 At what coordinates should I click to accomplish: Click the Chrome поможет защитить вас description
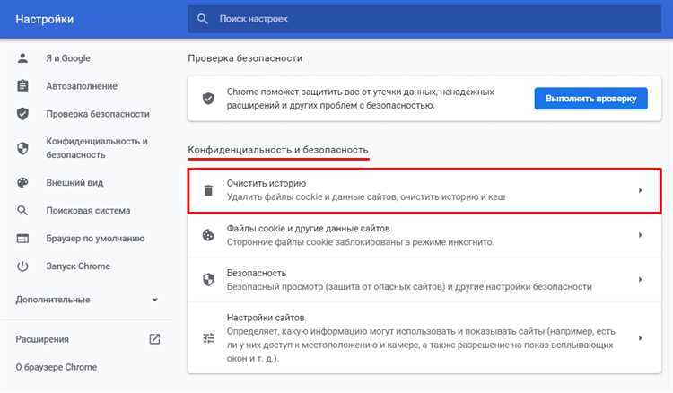(360, 99)
